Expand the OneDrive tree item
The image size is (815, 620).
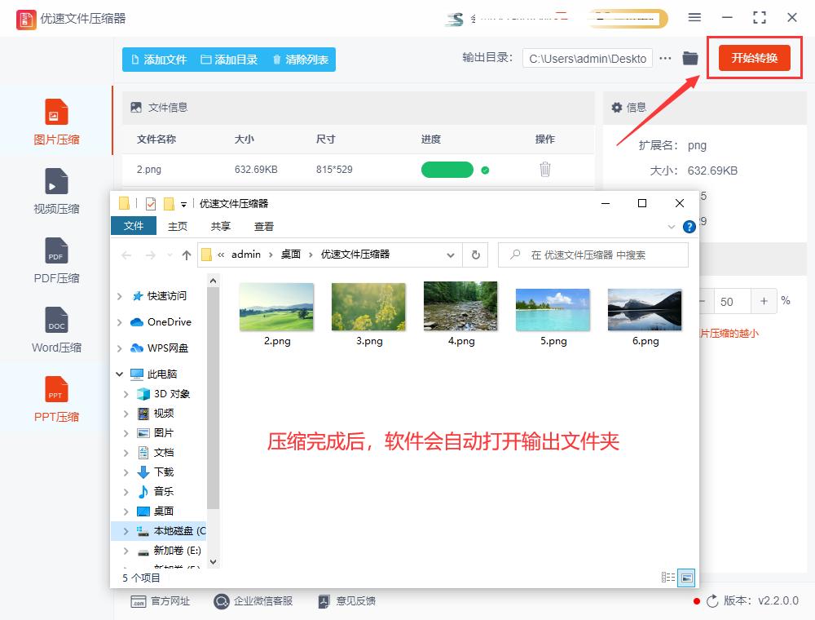[x=120, y=322]
